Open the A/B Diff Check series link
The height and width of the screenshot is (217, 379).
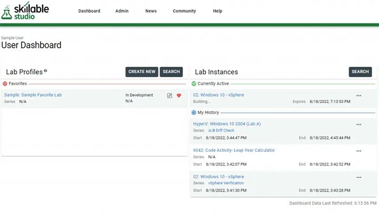(x=221, y=130)
